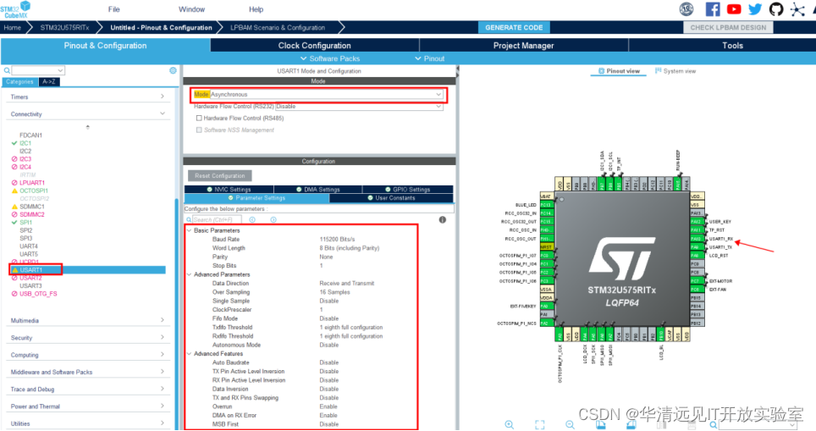Open the NVIC Settings tab
The width and height of the screenshot is (816, 431).
click(x=229, y=190)
